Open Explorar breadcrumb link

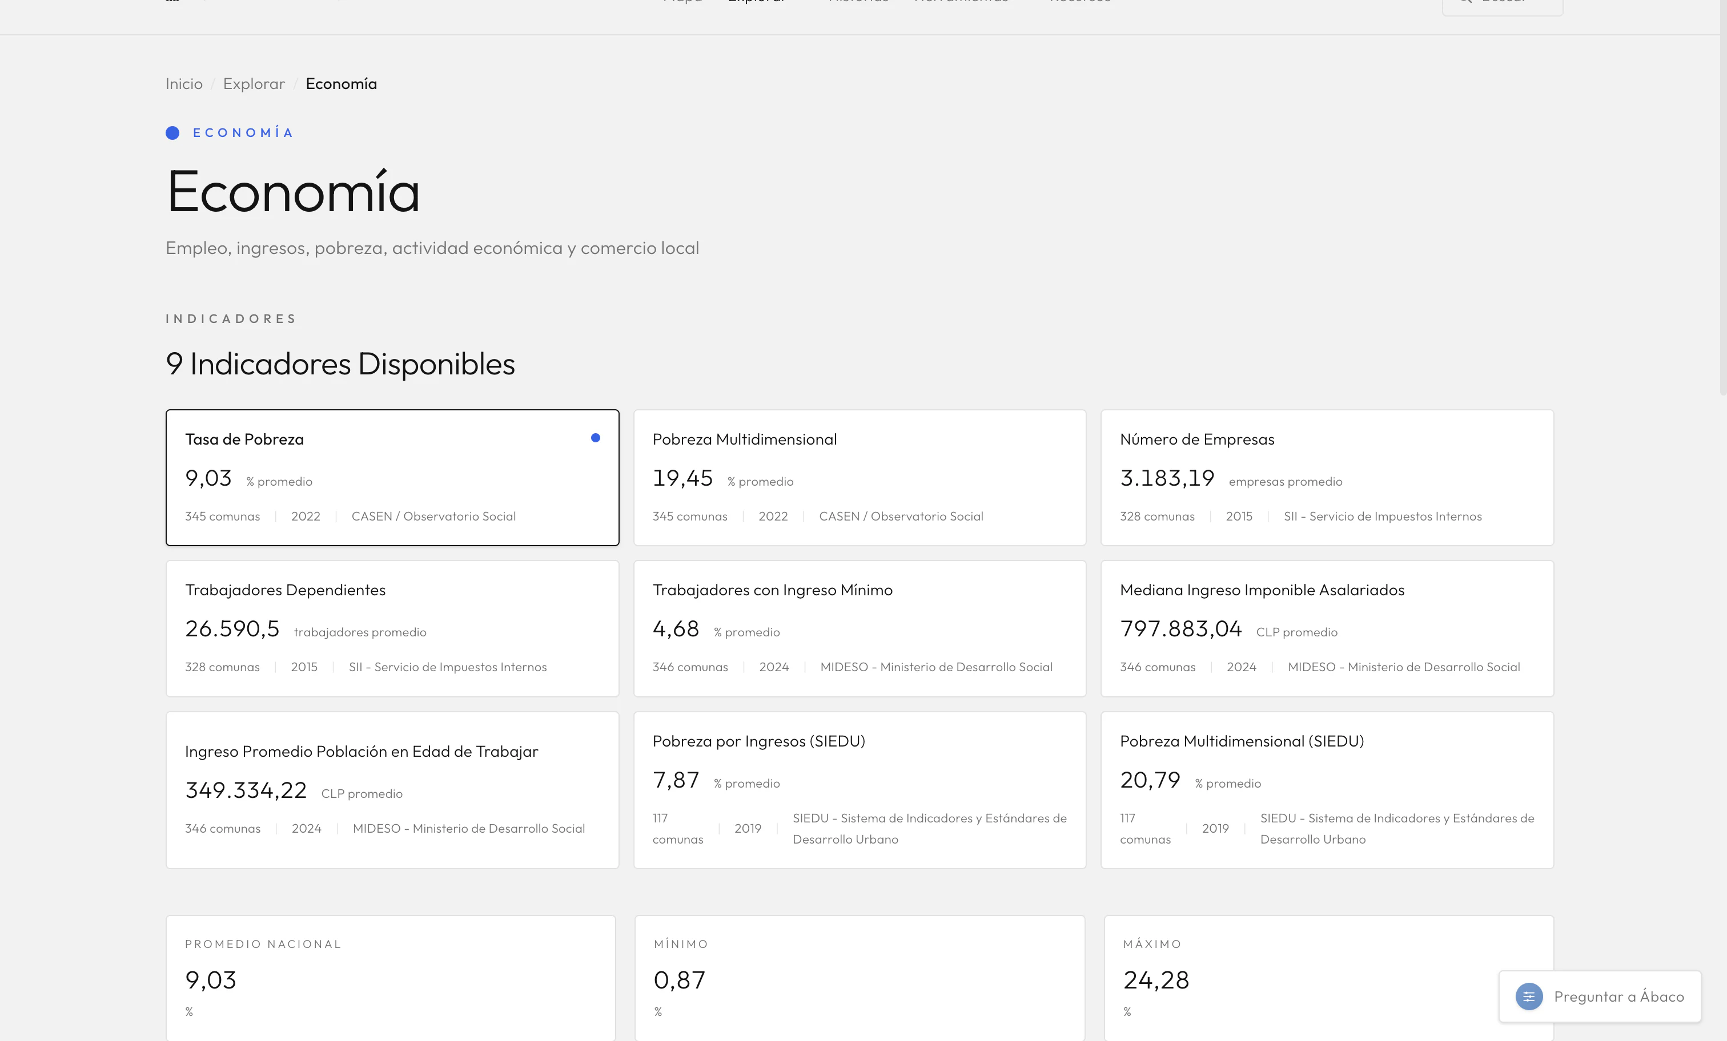[254, 84]
